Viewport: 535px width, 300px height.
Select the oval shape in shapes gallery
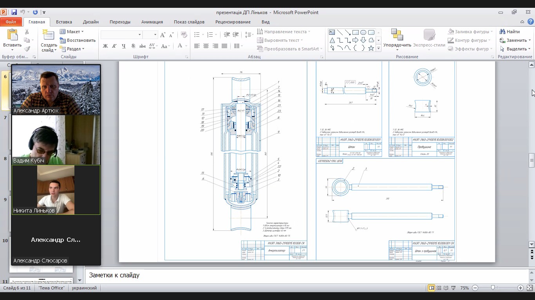(x=363, y=32)
